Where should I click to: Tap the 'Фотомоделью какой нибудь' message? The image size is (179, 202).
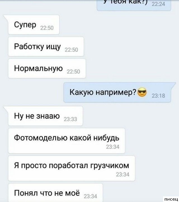tap(67, 141)
